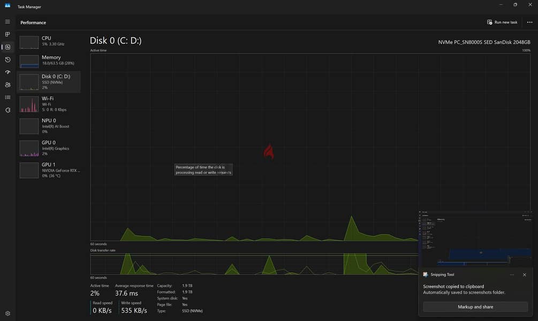This screenshot has height=321, width=538.
Task: Open the App history page icon
Action: pos(7,60)
